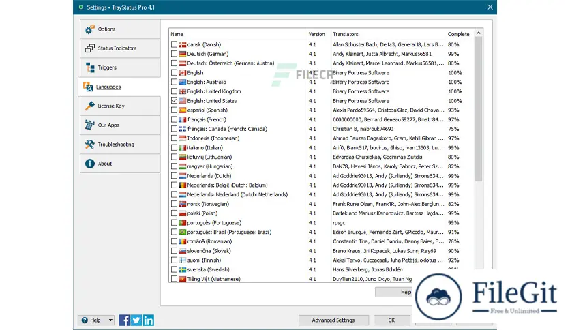This screenshot has width=570, height=330.
Task: Open the Facebook icon link
Action: [124, 320]
